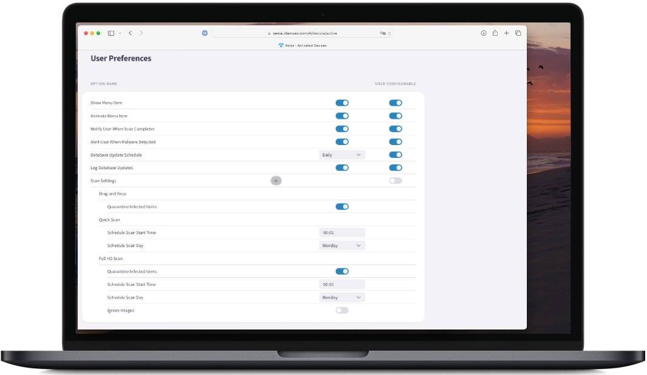Image resolution: width=647 pixels, height=375 pixels.
Task: Turn on the Ignore Images toggle
Action: (x=342, y=311)
